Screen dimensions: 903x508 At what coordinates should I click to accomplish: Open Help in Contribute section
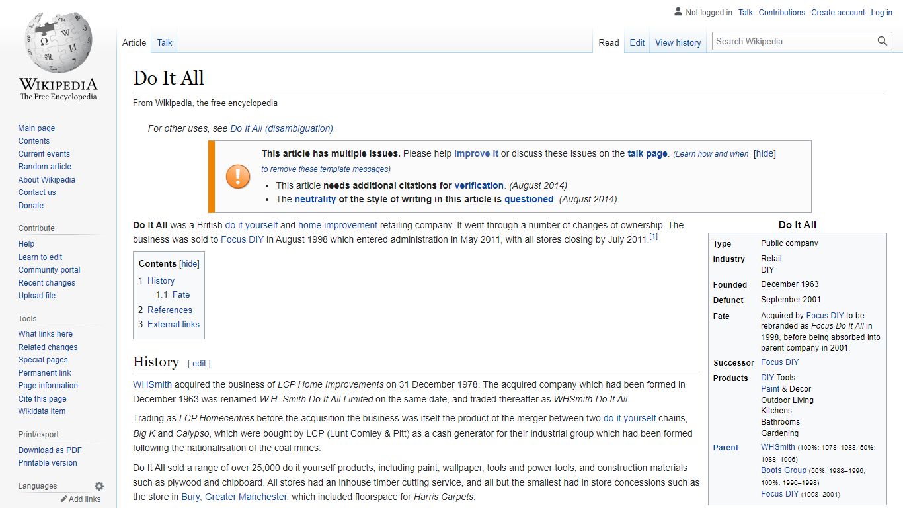pos(26,244)
